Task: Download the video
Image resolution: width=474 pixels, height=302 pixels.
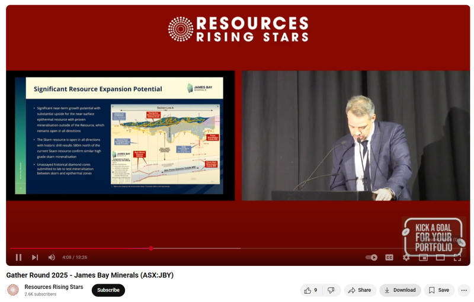Action: pos(401,290)
